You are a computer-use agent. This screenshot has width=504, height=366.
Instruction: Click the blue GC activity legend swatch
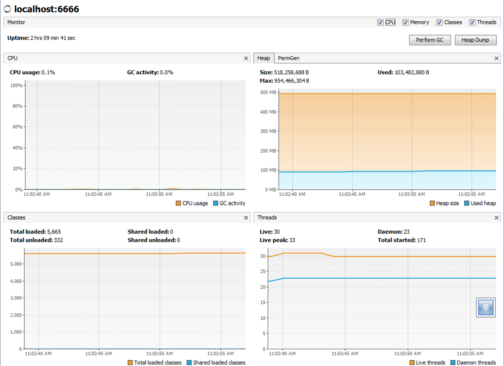coord(216,203)
